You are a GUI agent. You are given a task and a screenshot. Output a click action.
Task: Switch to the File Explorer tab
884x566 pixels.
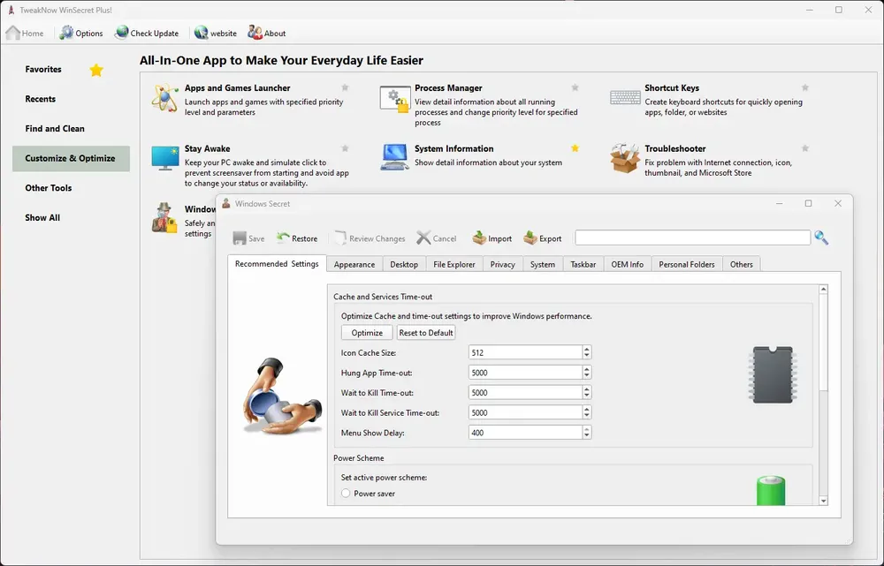[x=453, y=264]
